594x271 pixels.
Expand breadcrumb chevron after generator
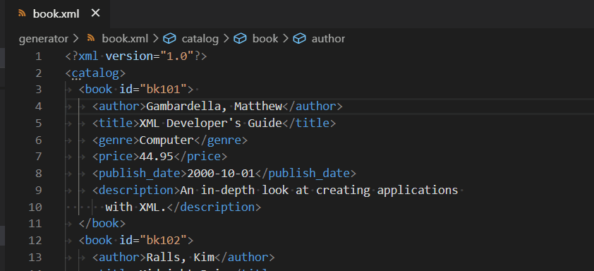coord(75,39)
